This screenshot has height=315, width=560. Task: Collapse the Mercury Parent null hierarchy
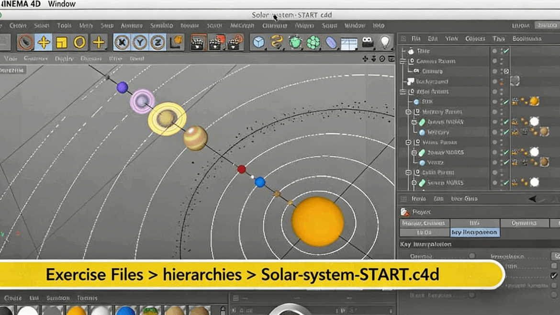pos(408,112)
